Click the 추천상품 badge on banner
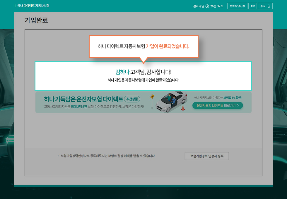The width and height of the screenshot is (287, 199). pyautogui.click(x=132, y=99)
